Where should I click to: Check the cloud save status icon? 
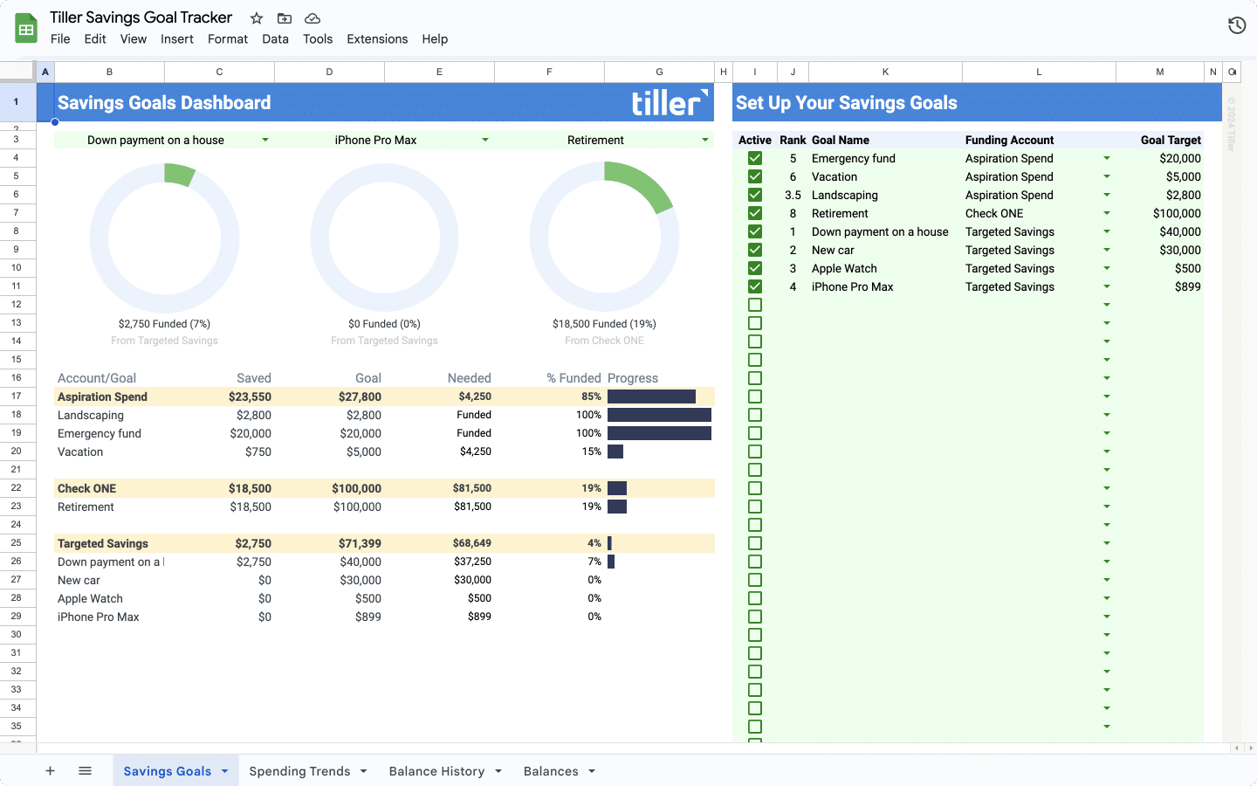pos(313,18)
